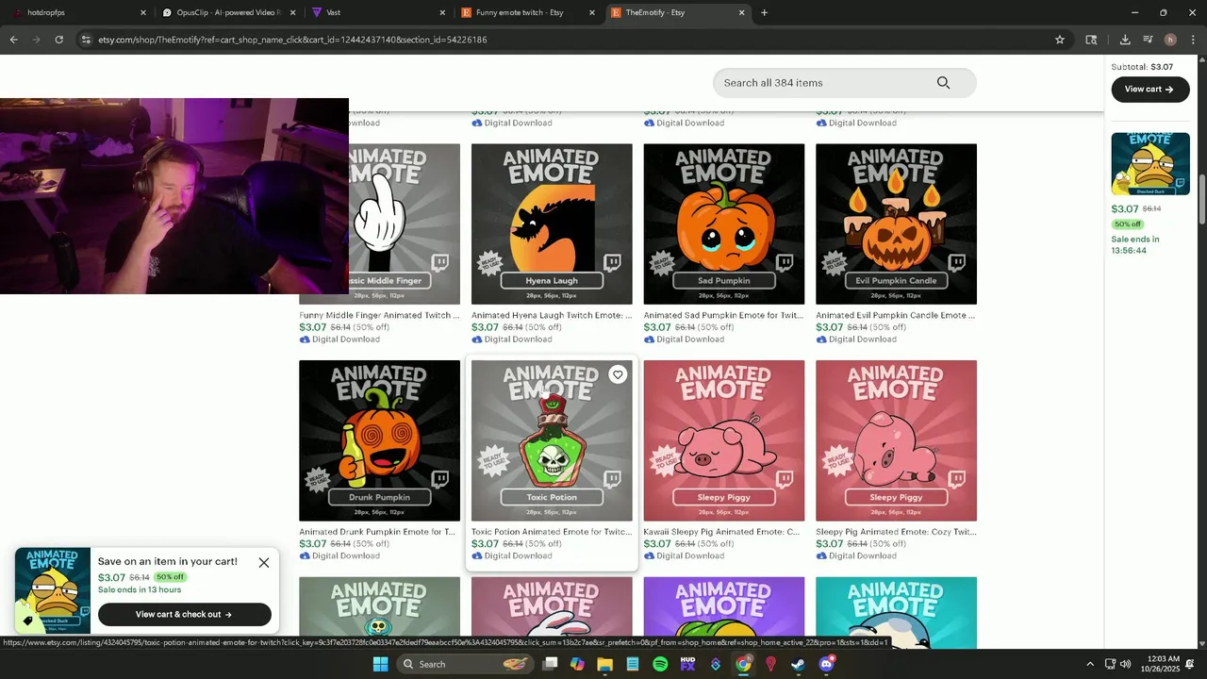Favorite the Toxic Potion emote with heart icon
Screen dimensions: 1207x679
click(x=618, y=374)
